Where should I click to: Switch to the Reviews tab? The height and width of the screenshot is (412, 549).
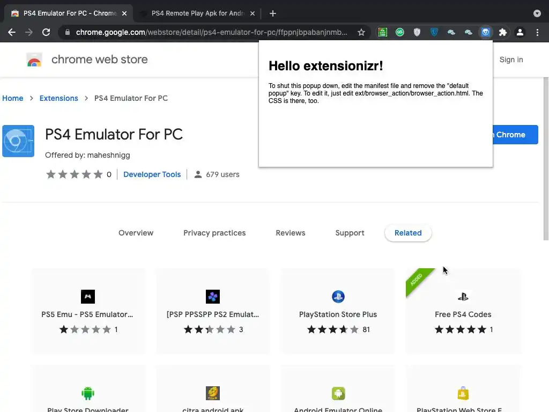pos(290,233)
